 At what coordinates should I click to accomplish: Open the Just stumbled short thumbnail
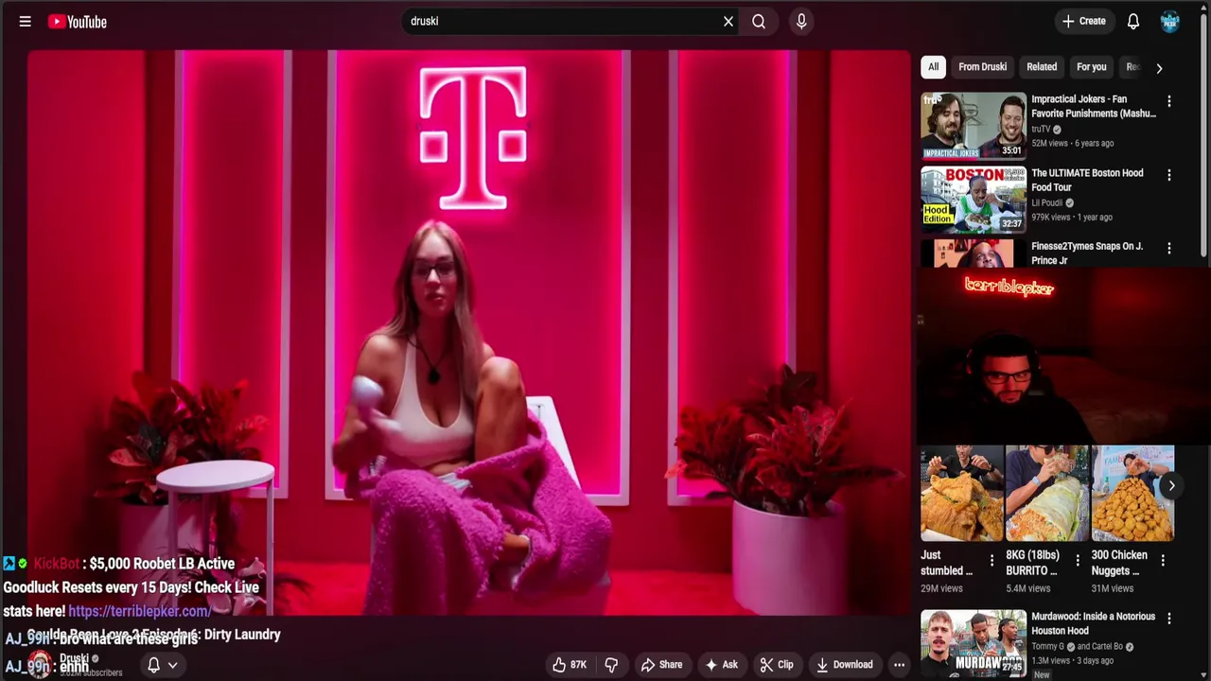962,493
